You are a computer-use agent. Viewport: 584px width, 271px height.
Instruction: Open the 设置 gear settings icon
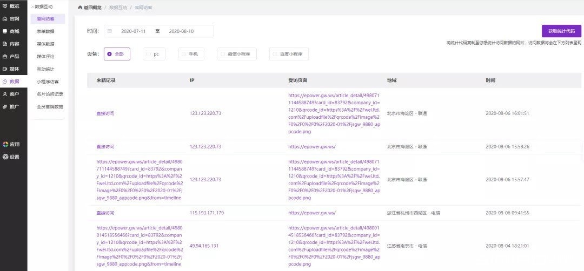[x=5, y=157]
